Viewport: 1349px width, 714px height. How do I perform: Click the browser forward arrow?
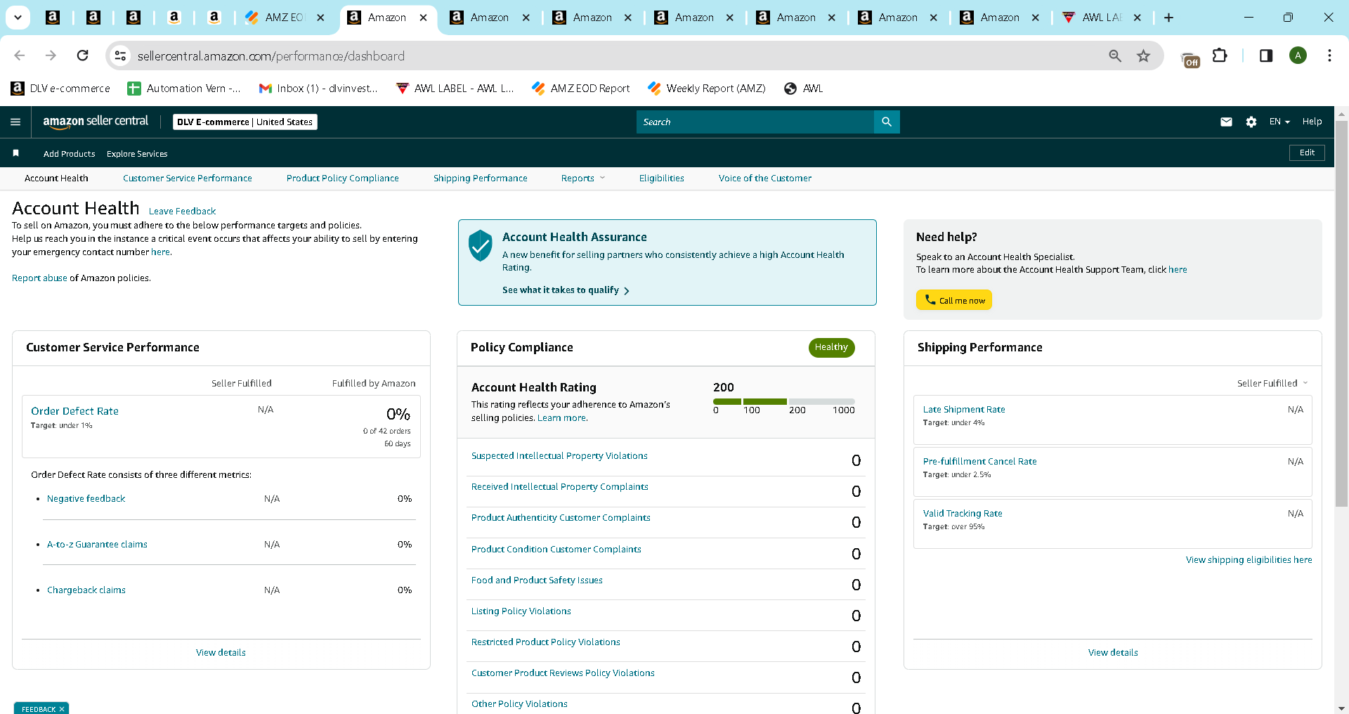[x=51, y=56]
